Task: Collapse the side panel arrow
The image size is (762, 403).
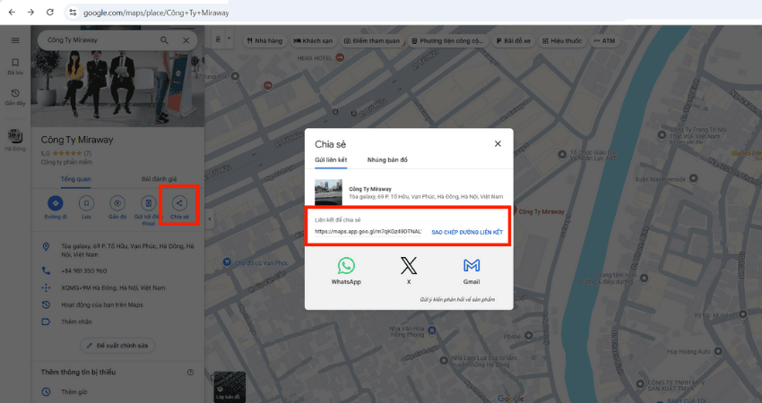Action: (x=210, y=219)
